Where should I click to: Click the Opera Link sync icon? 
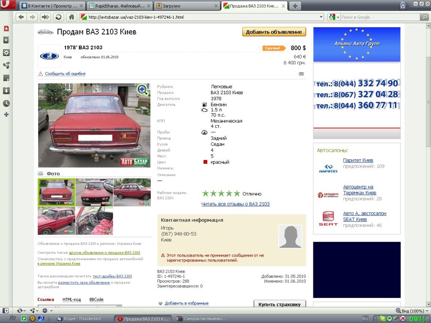click(x=20, y=310)
